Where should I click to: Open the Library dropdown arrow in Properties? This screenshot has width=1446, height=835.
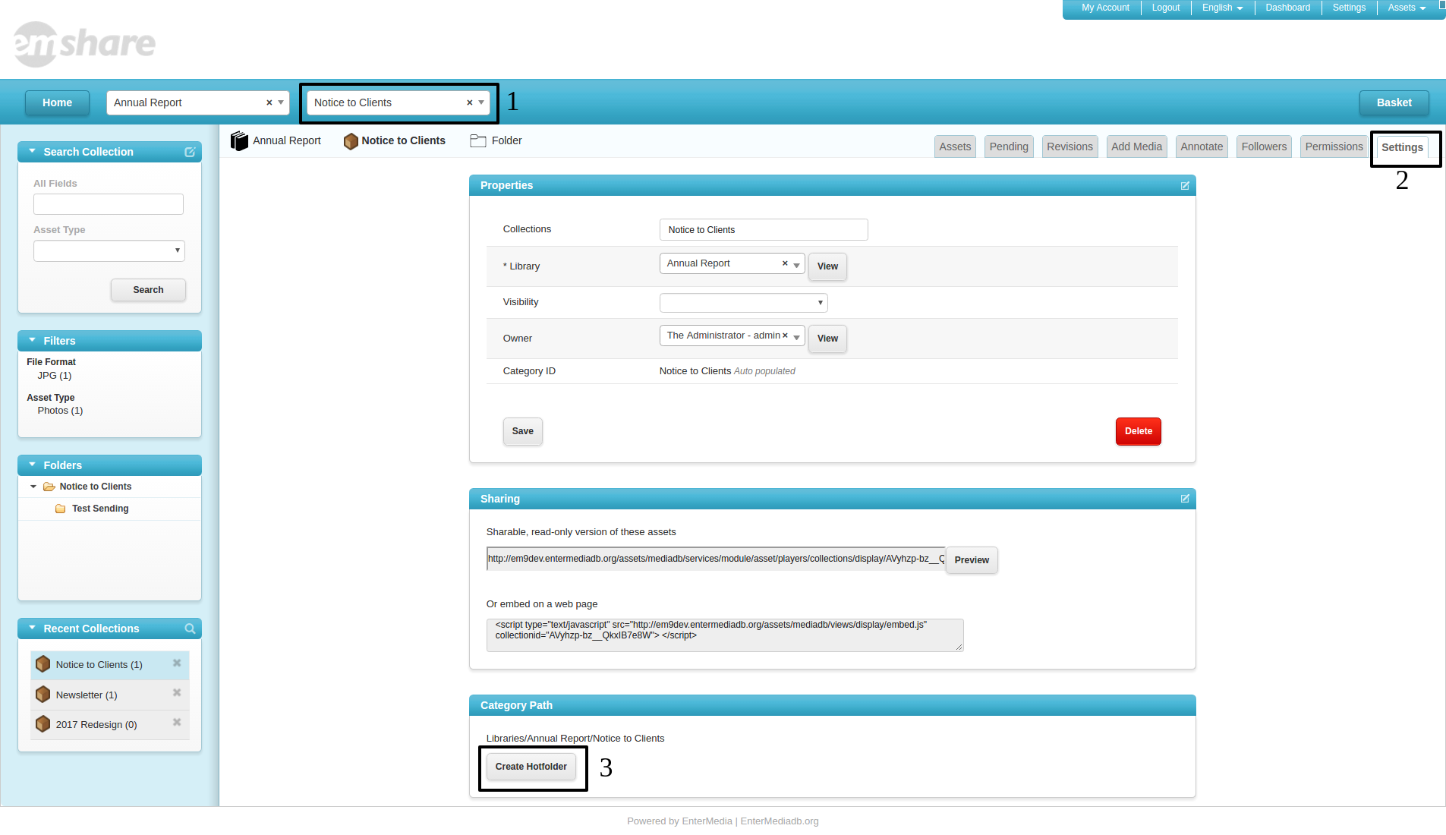click(x=797, y=264)
